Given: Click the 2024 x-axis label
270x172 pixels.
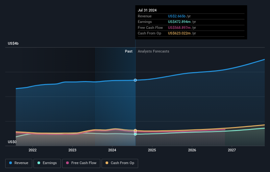Looking at the screenshot, I should (x=112, y=150).
